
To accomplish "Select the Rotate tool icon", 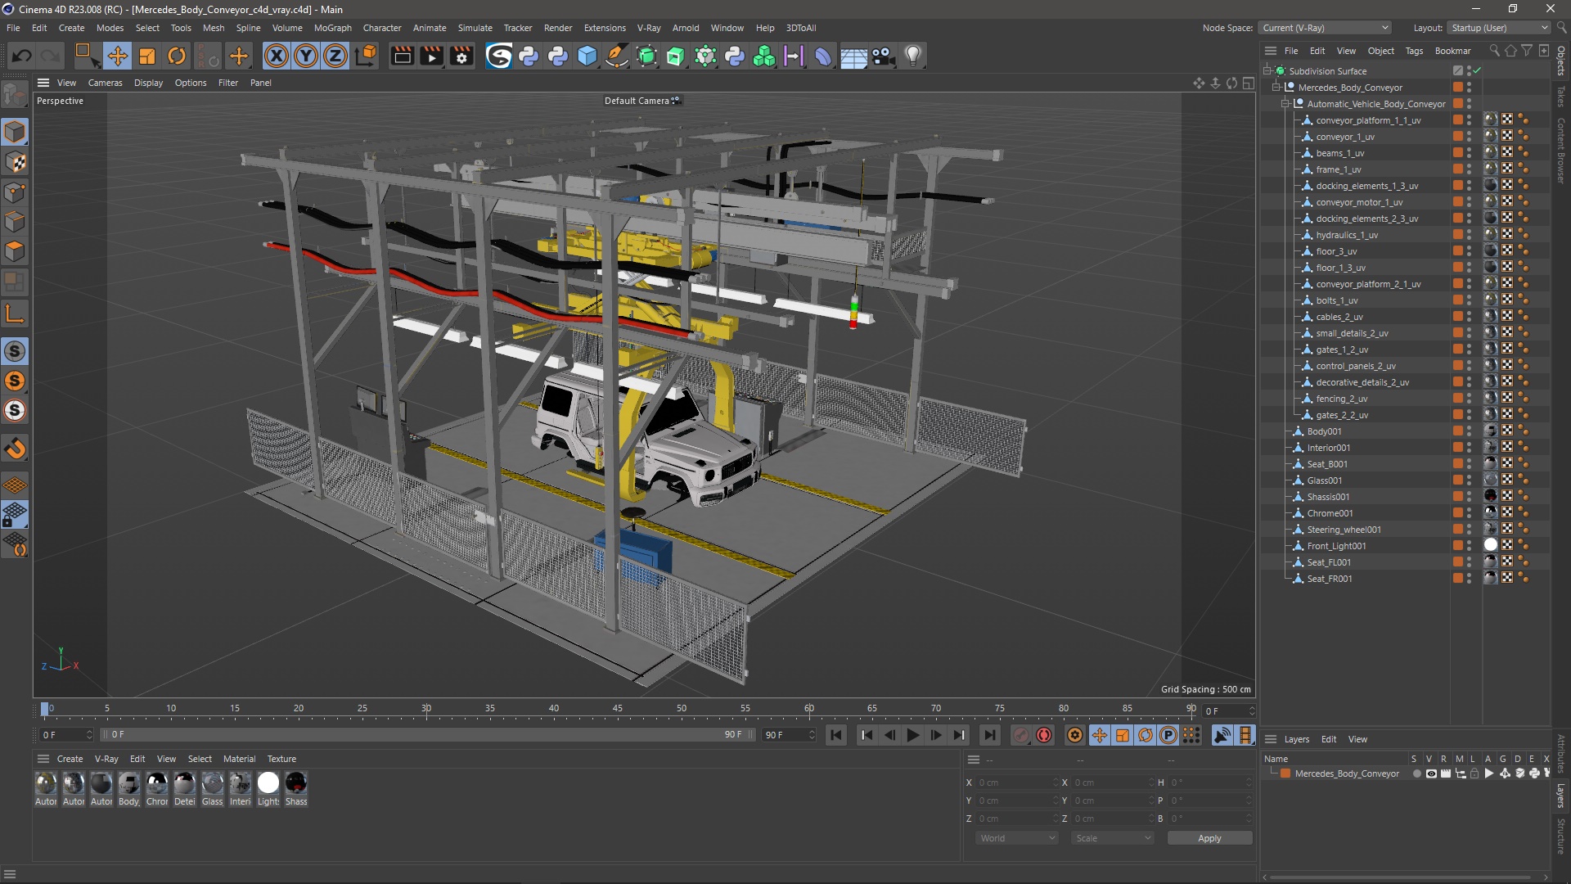I will coord(177,56).
